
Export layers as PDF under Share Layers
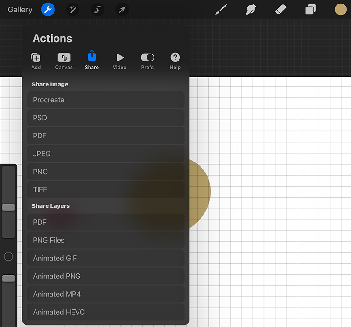point(106,222)
